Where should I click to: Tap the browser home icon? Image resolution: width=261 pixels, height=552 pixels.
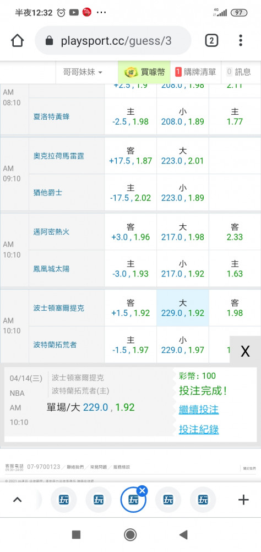(x=18, y=41)
